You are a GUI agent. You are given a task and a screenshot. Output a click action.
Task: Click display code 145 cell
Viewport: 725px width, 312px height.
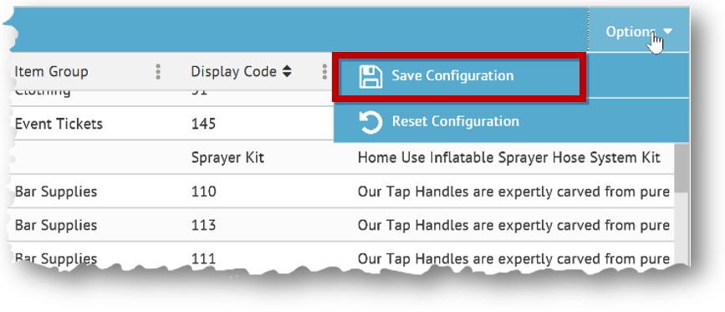pos(203,124)
